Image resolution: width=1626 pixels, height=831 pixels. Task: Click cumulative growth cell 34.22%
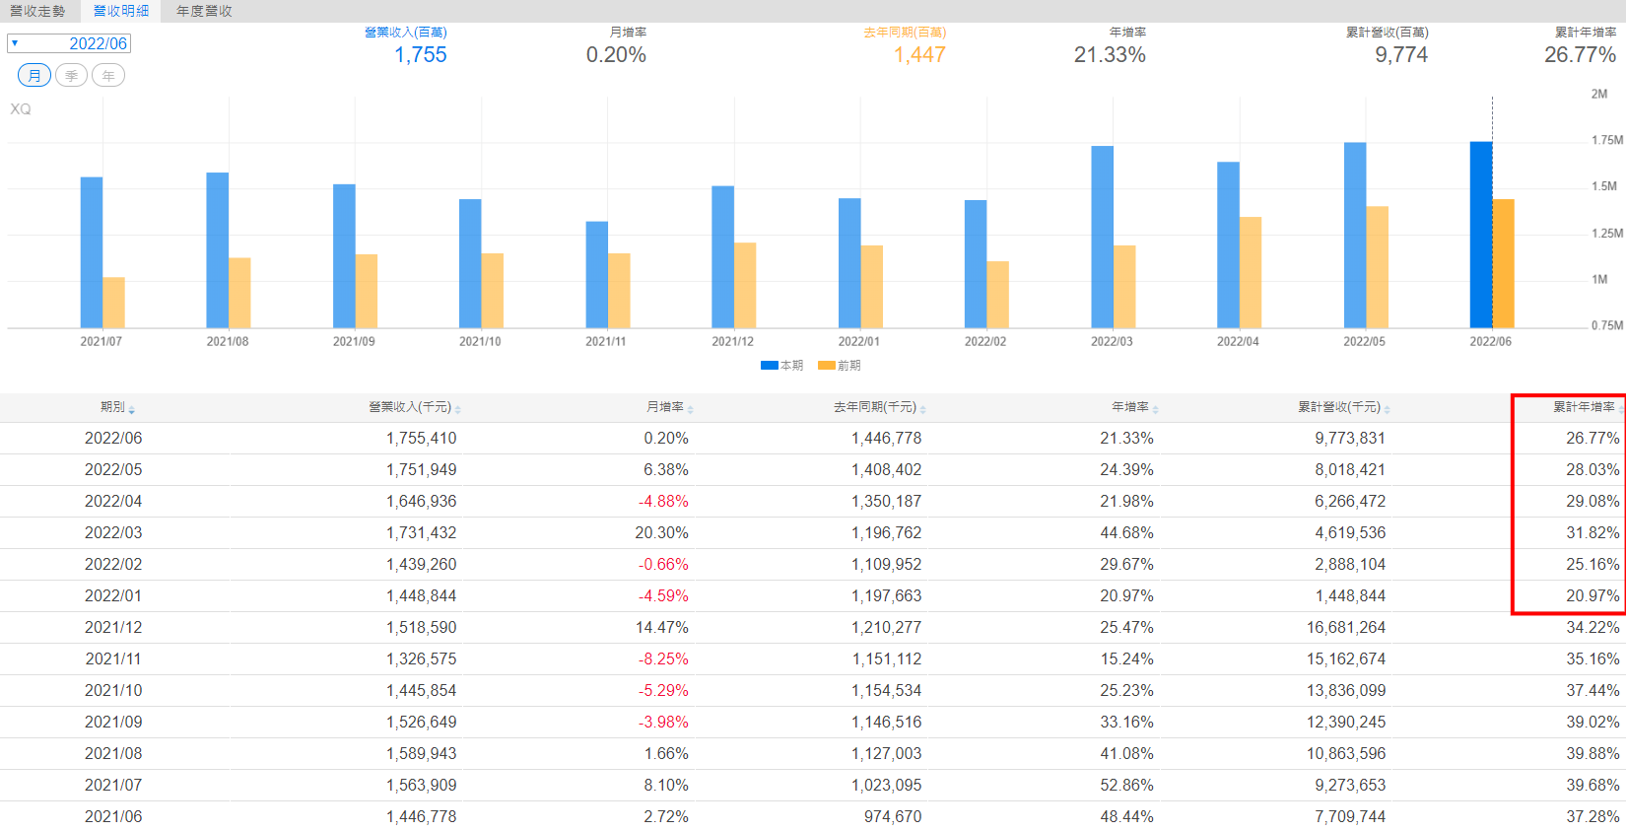coord(1593,627)
